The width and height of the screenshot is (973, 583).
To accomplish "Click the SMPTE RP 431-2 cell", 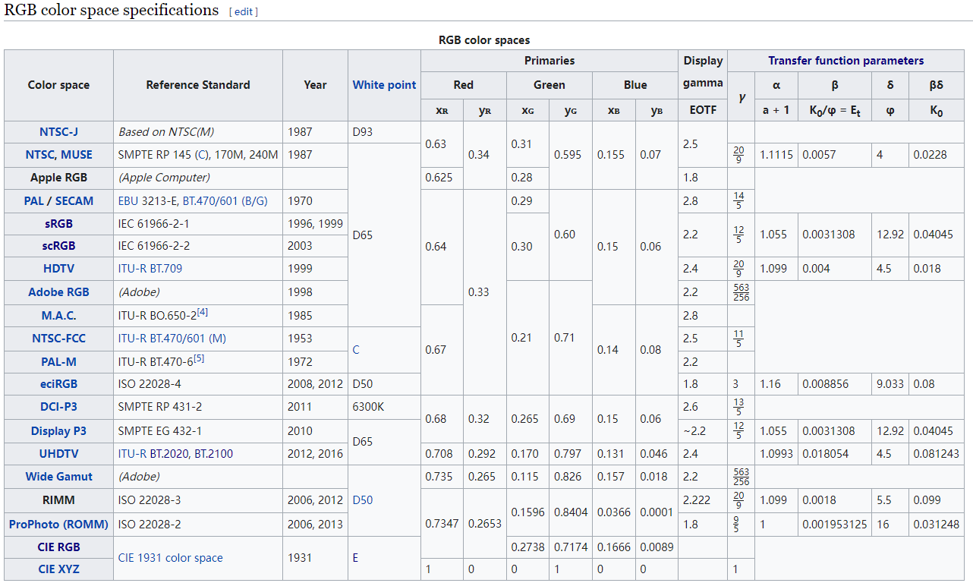I will coord(198,407).
